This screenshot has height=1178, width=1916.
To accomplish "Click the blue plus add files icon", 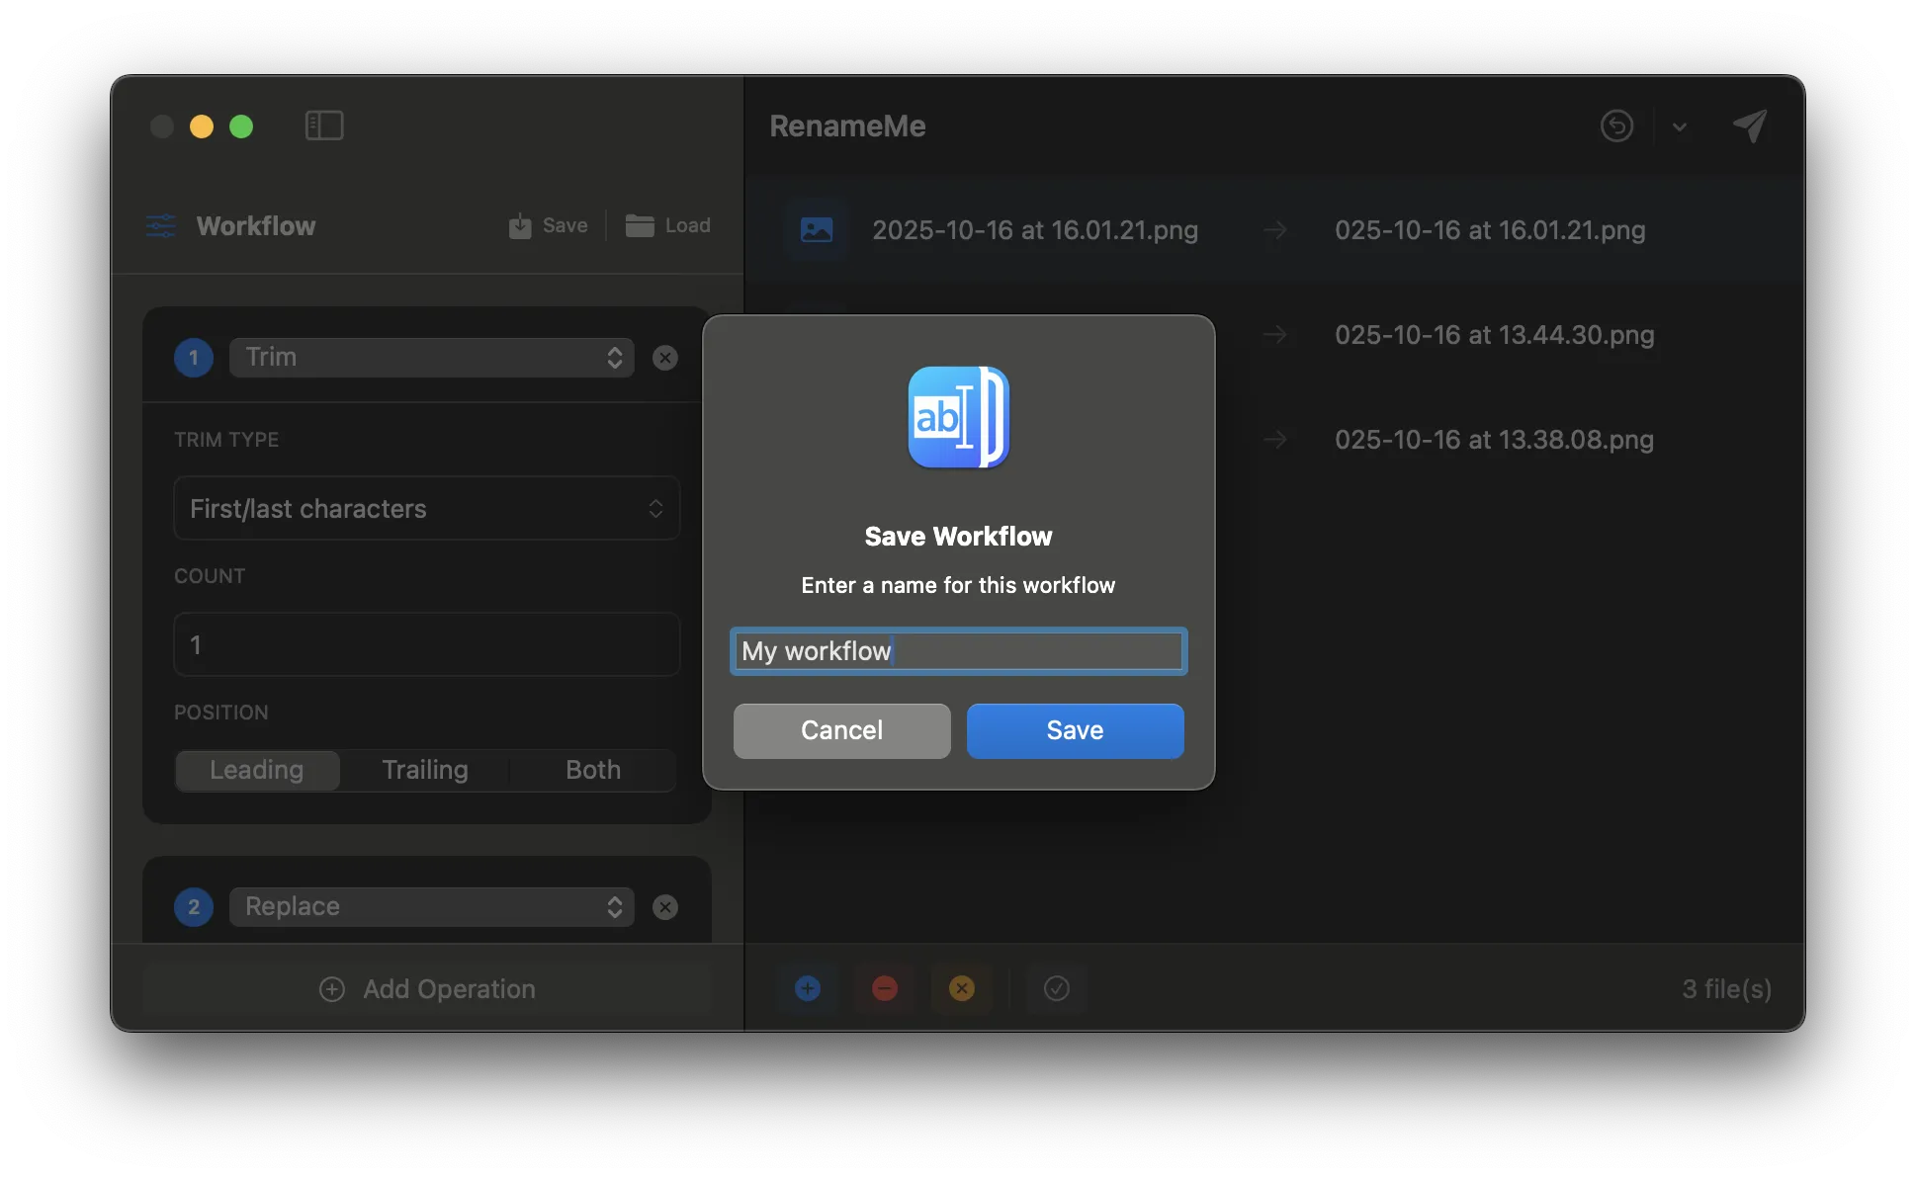I will (808, 988).
